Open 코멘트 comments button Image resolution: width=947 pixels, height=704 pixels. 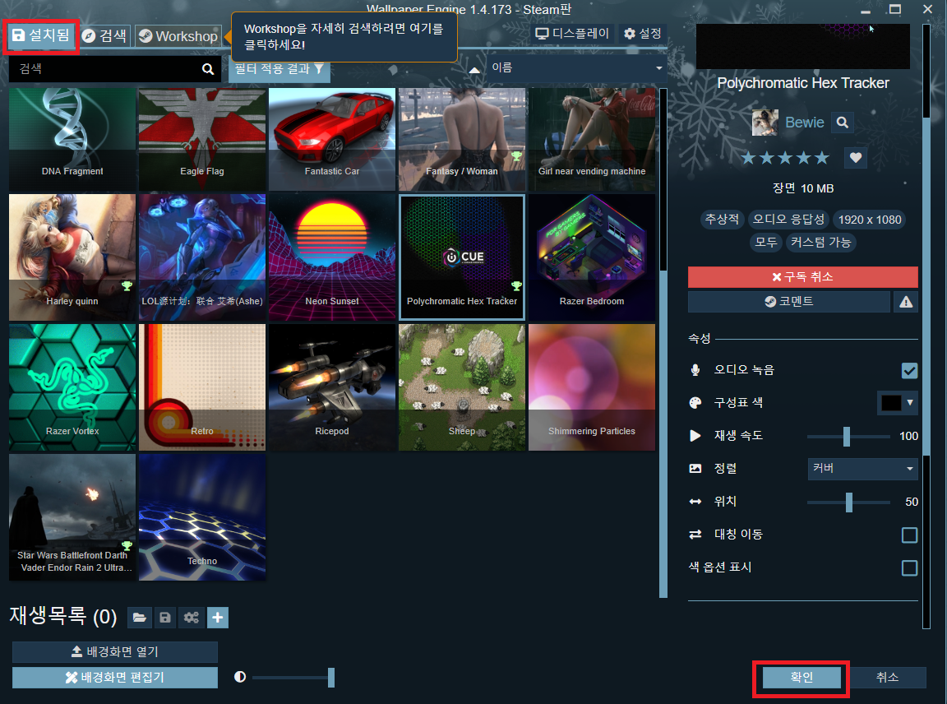coord(789,302)
